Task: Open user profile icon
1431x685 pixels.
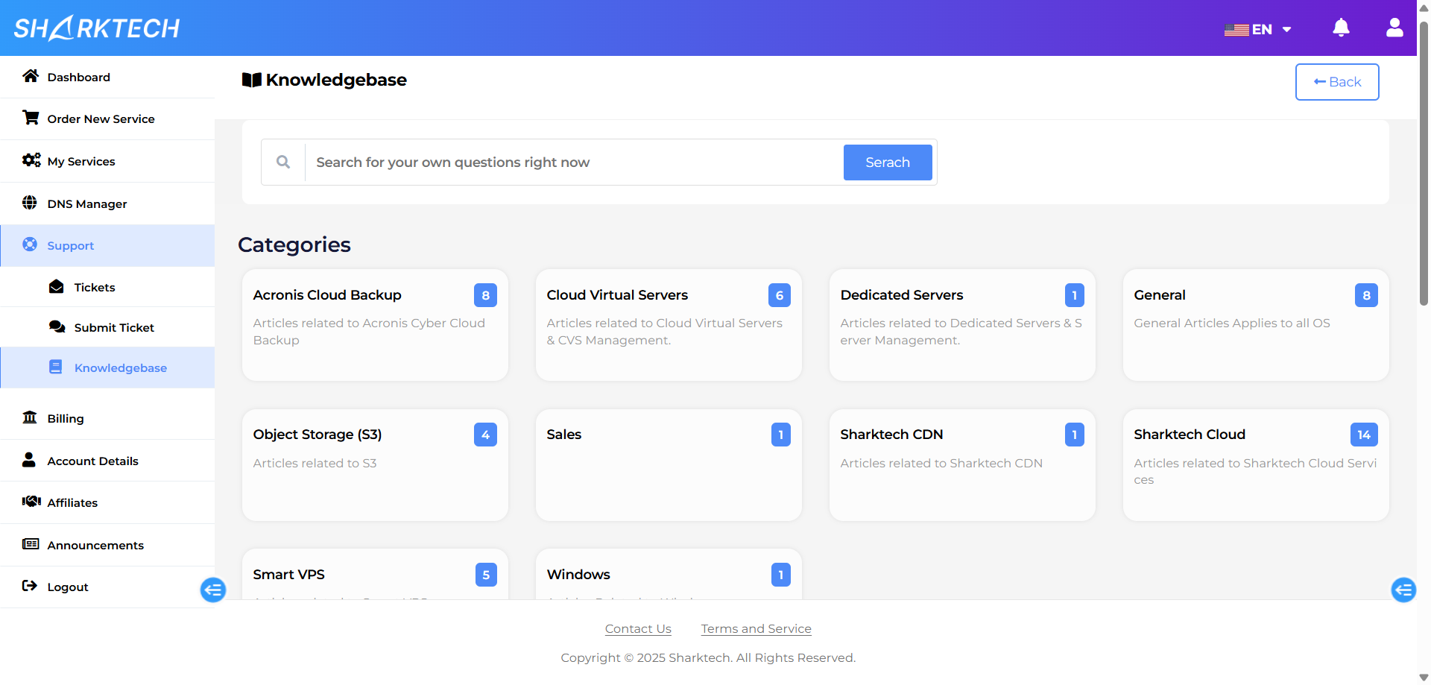Action: 1394,28
